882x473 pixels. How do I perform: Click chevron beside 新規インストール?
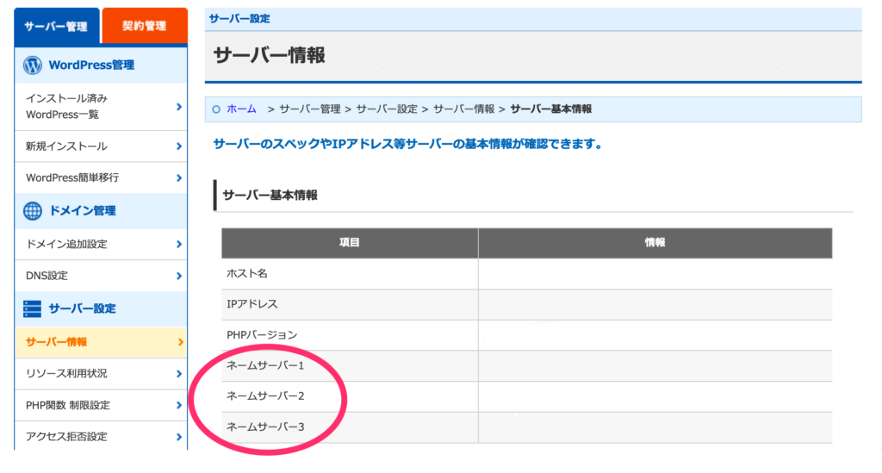tap(179, 146)
